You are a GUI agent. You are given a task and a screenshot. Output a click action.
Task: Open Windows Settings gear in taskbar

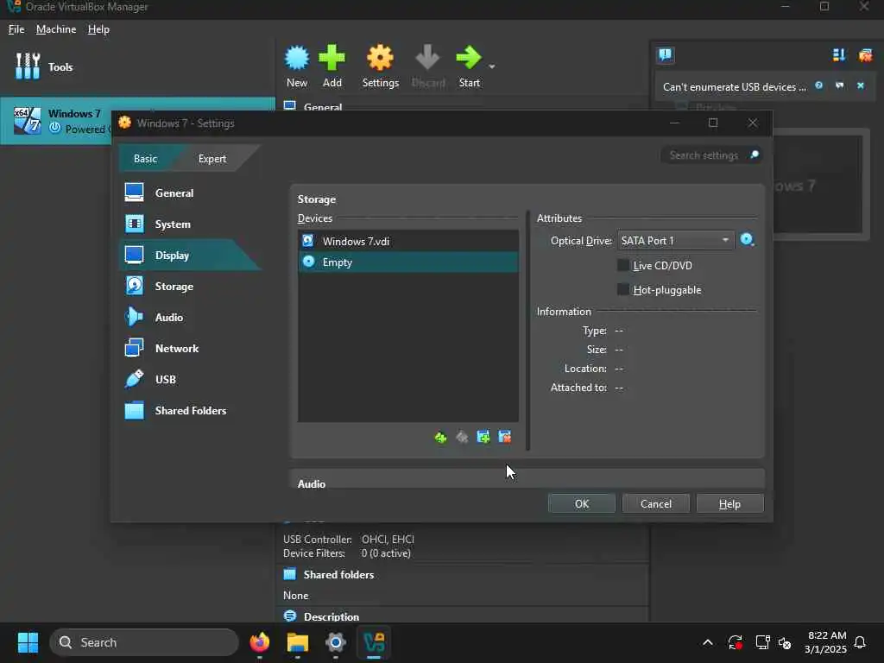coord(336,642)
